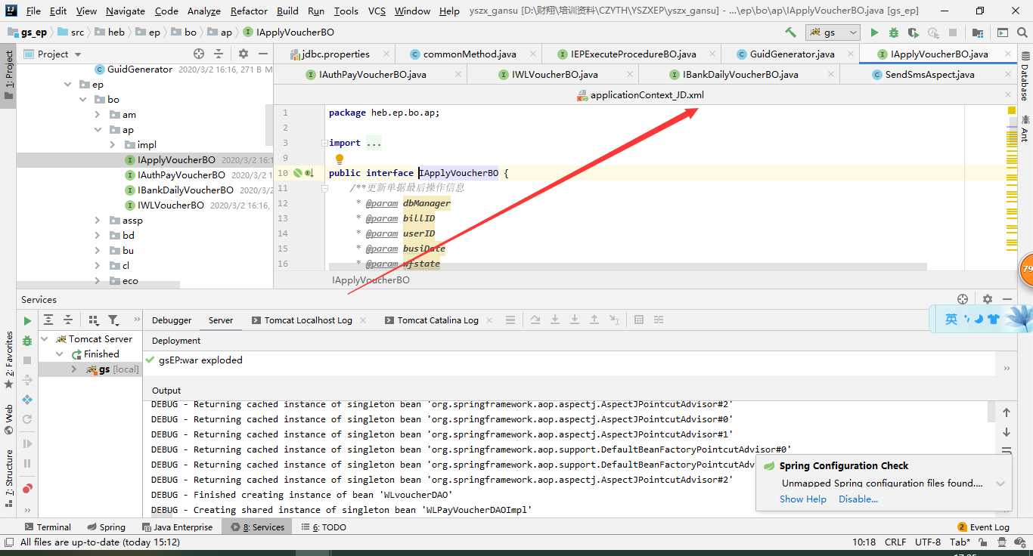This screenshot has height=556, width=1033.
Task: Start debugging with the top toolbar bug icon
Action: (x=894, y=32)
